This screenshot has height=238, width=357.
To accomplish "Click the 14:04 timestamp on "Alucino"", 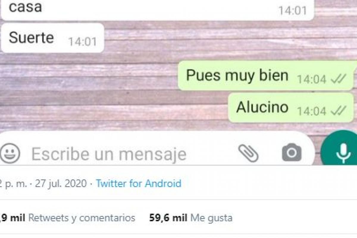I will click(312, 111).
